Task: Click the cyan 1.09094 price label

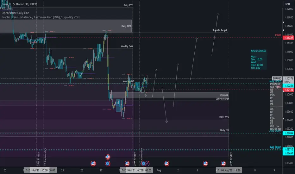Action: point(289,133)
